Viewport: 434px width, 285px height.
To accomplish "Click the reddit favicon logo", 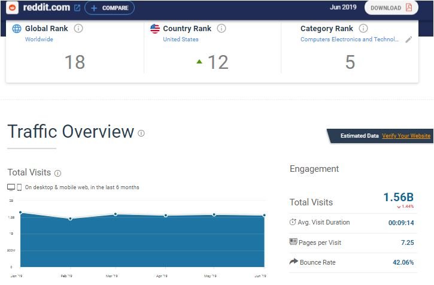I will (x=12, y=7).
